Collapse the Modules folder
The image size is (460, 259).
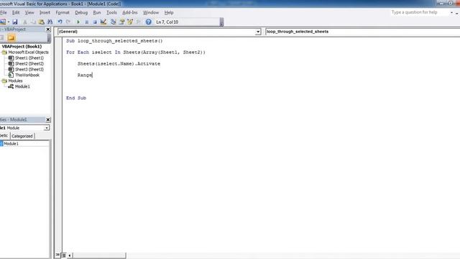pyautogui.click(x=4, y=81)
